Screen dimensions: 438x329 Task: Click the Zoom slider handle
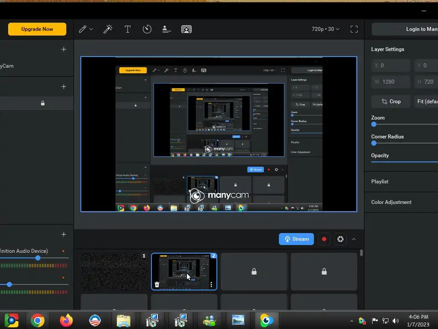[x=374, y=125]
